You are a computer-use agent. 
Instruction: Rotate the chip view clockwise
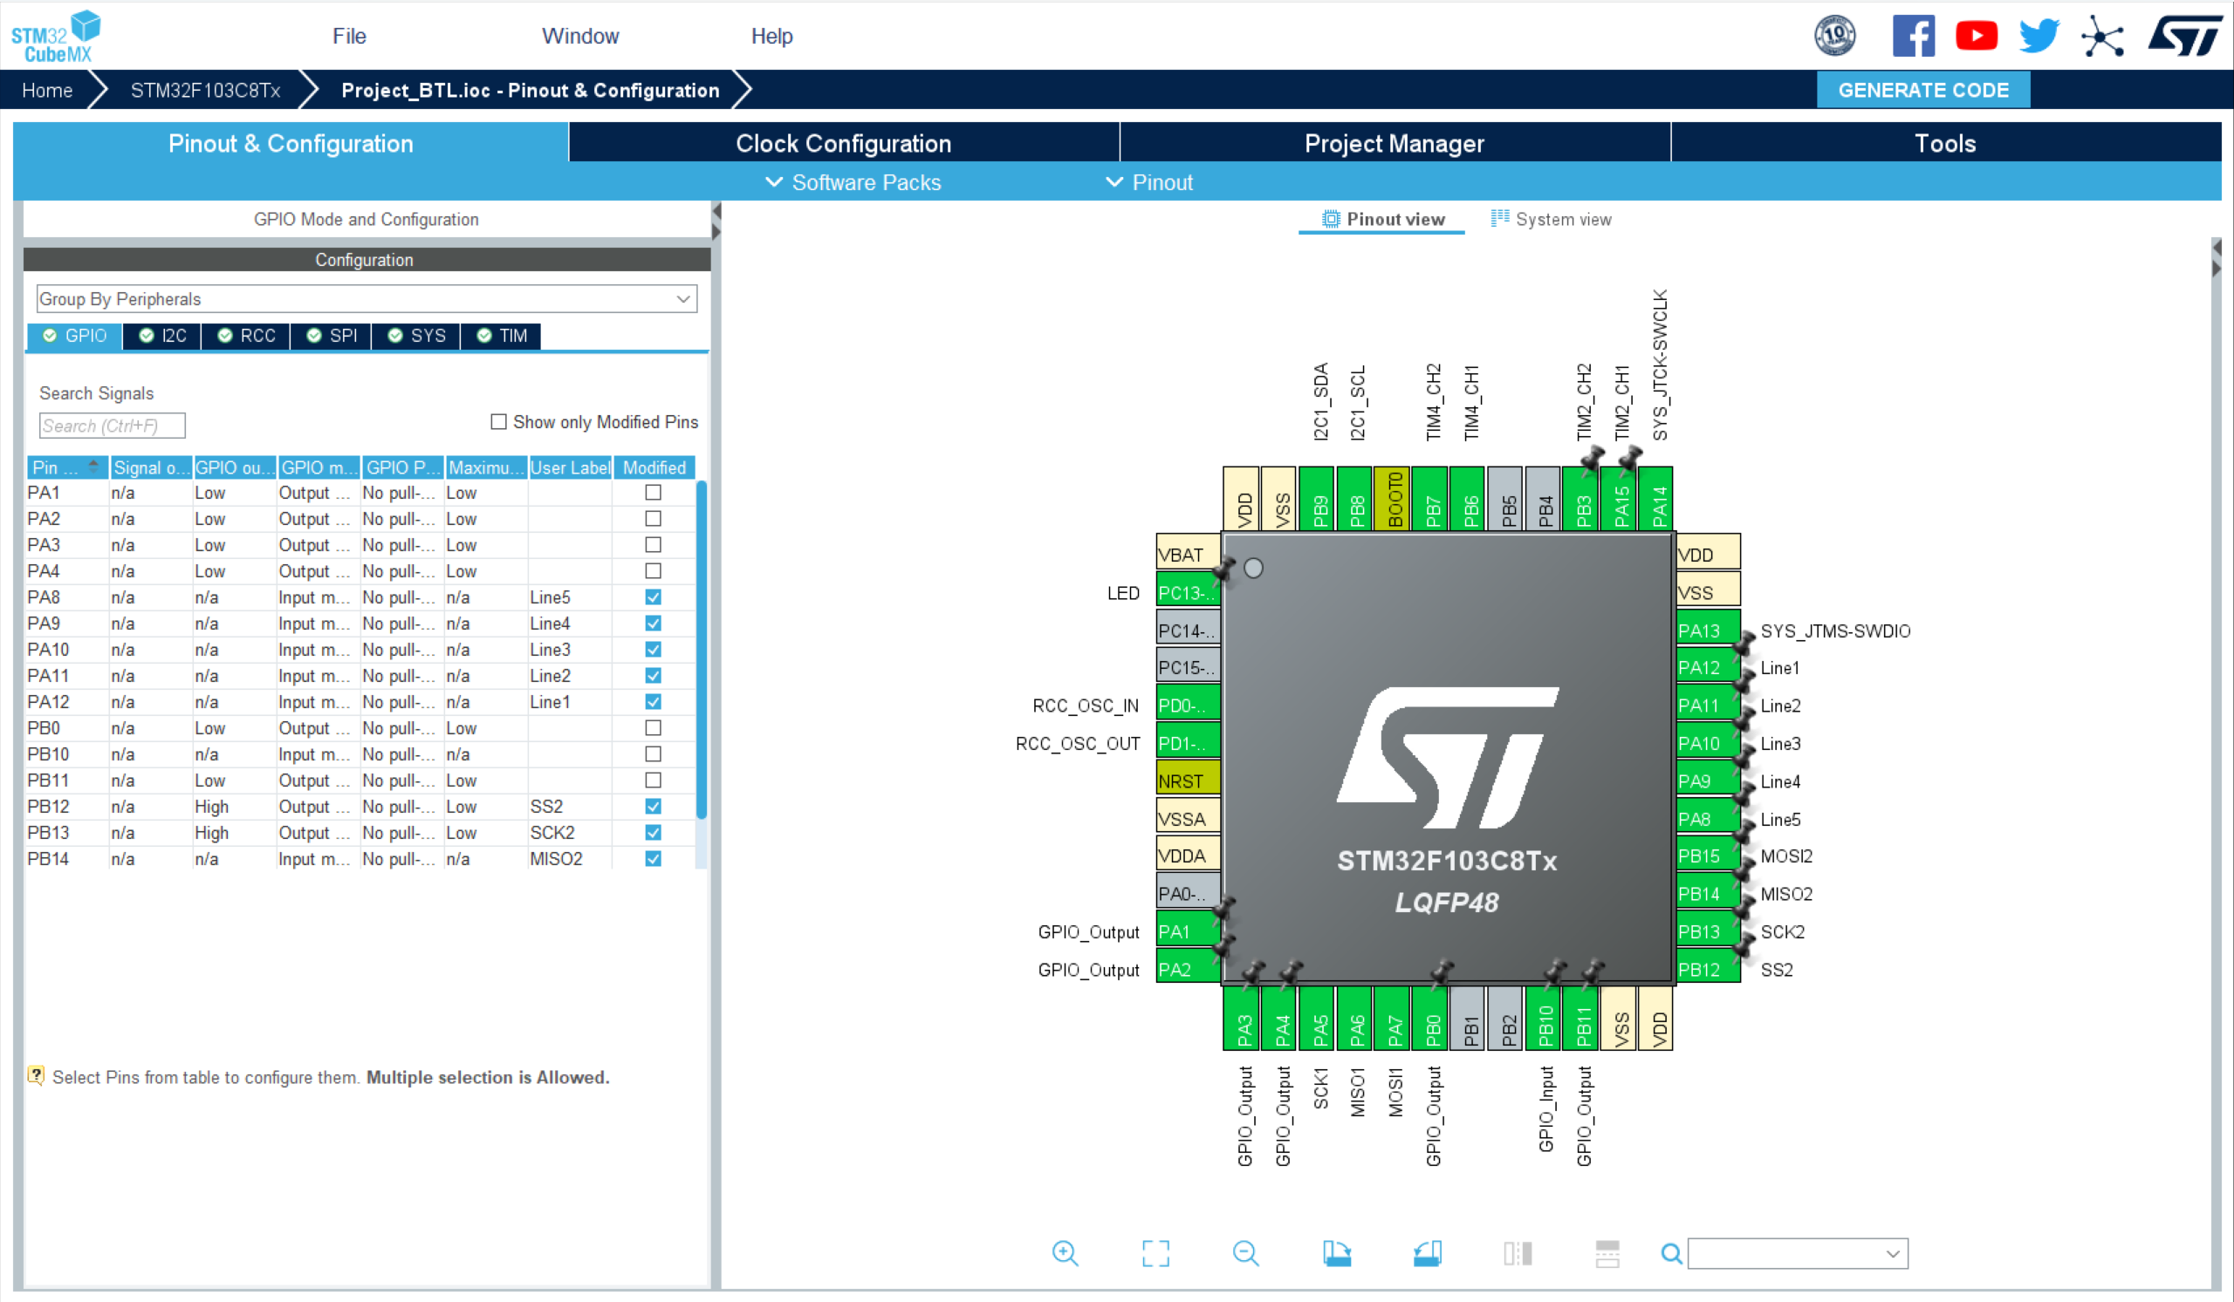tap(1337, 1253)
